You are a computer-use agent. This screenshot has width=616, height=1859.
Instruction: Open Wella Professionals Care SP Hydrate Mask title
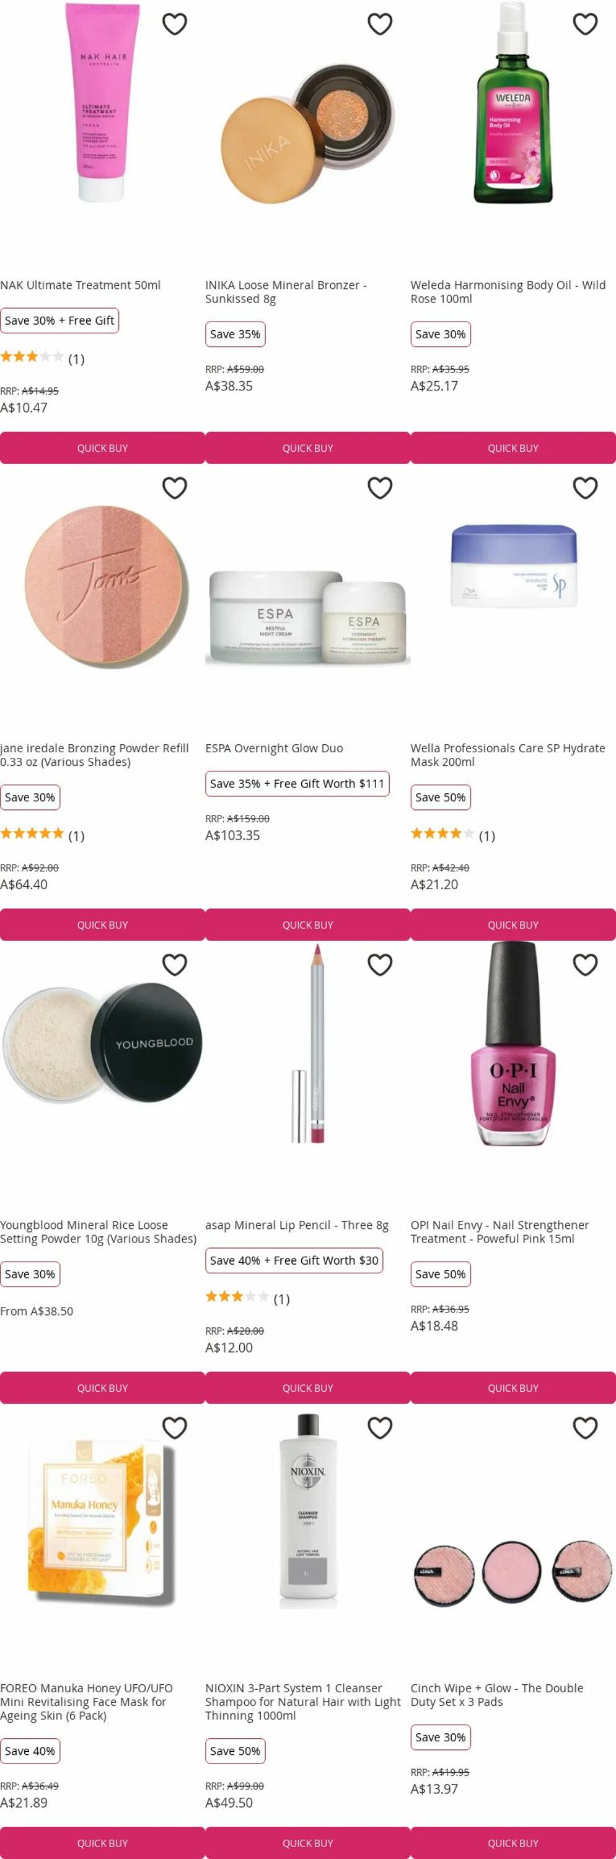[x=508, y=755]
